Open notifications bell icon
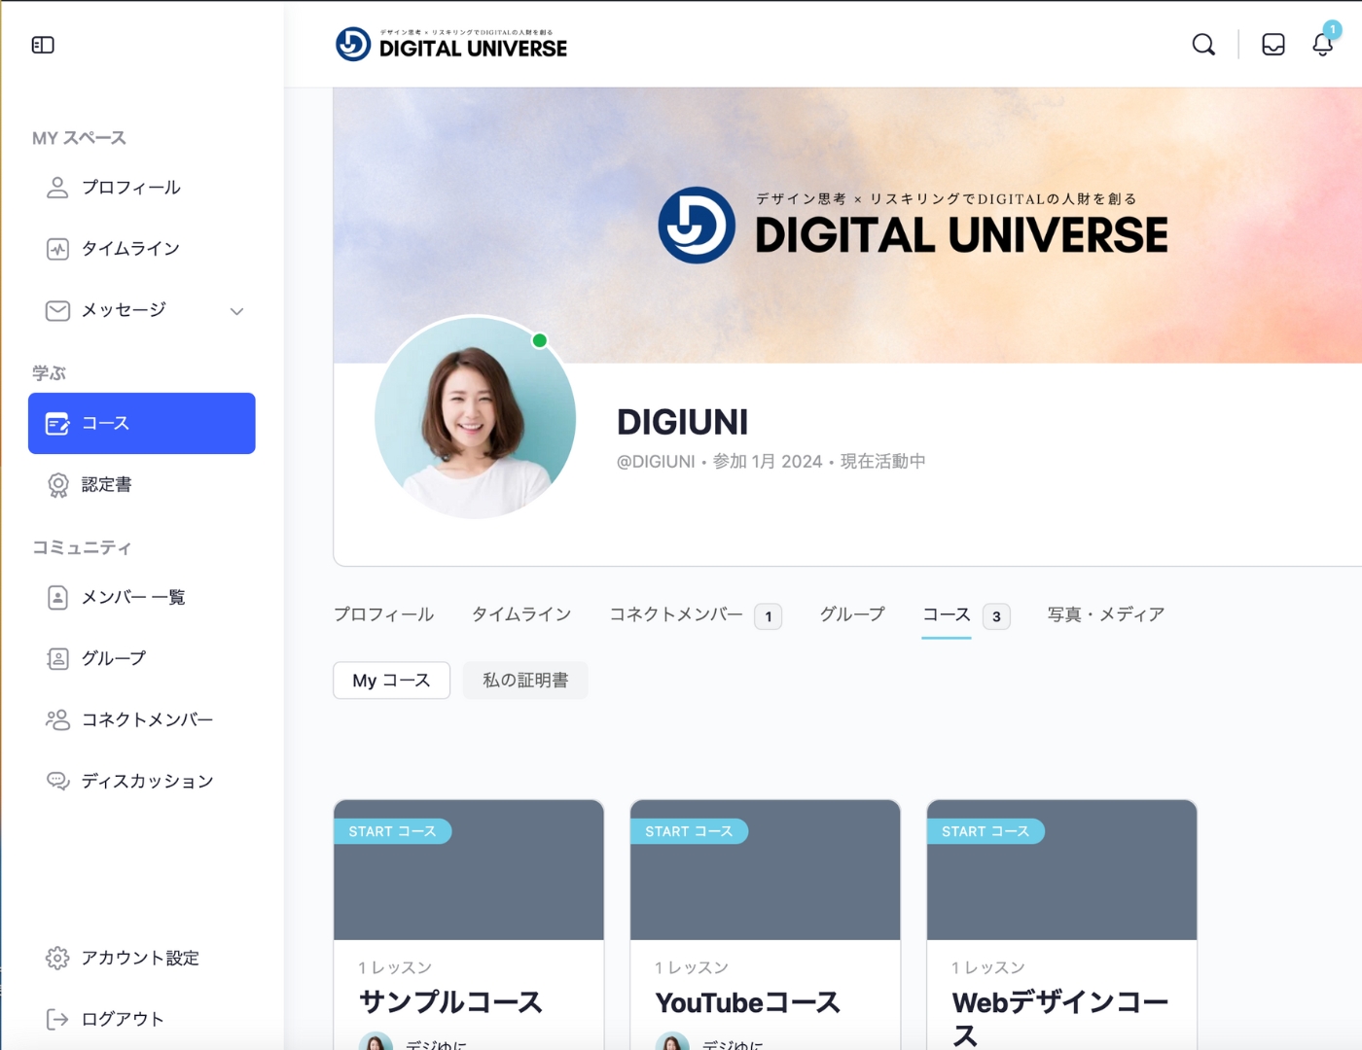Screen dimensions: 1362x1050 [1322, 45]
